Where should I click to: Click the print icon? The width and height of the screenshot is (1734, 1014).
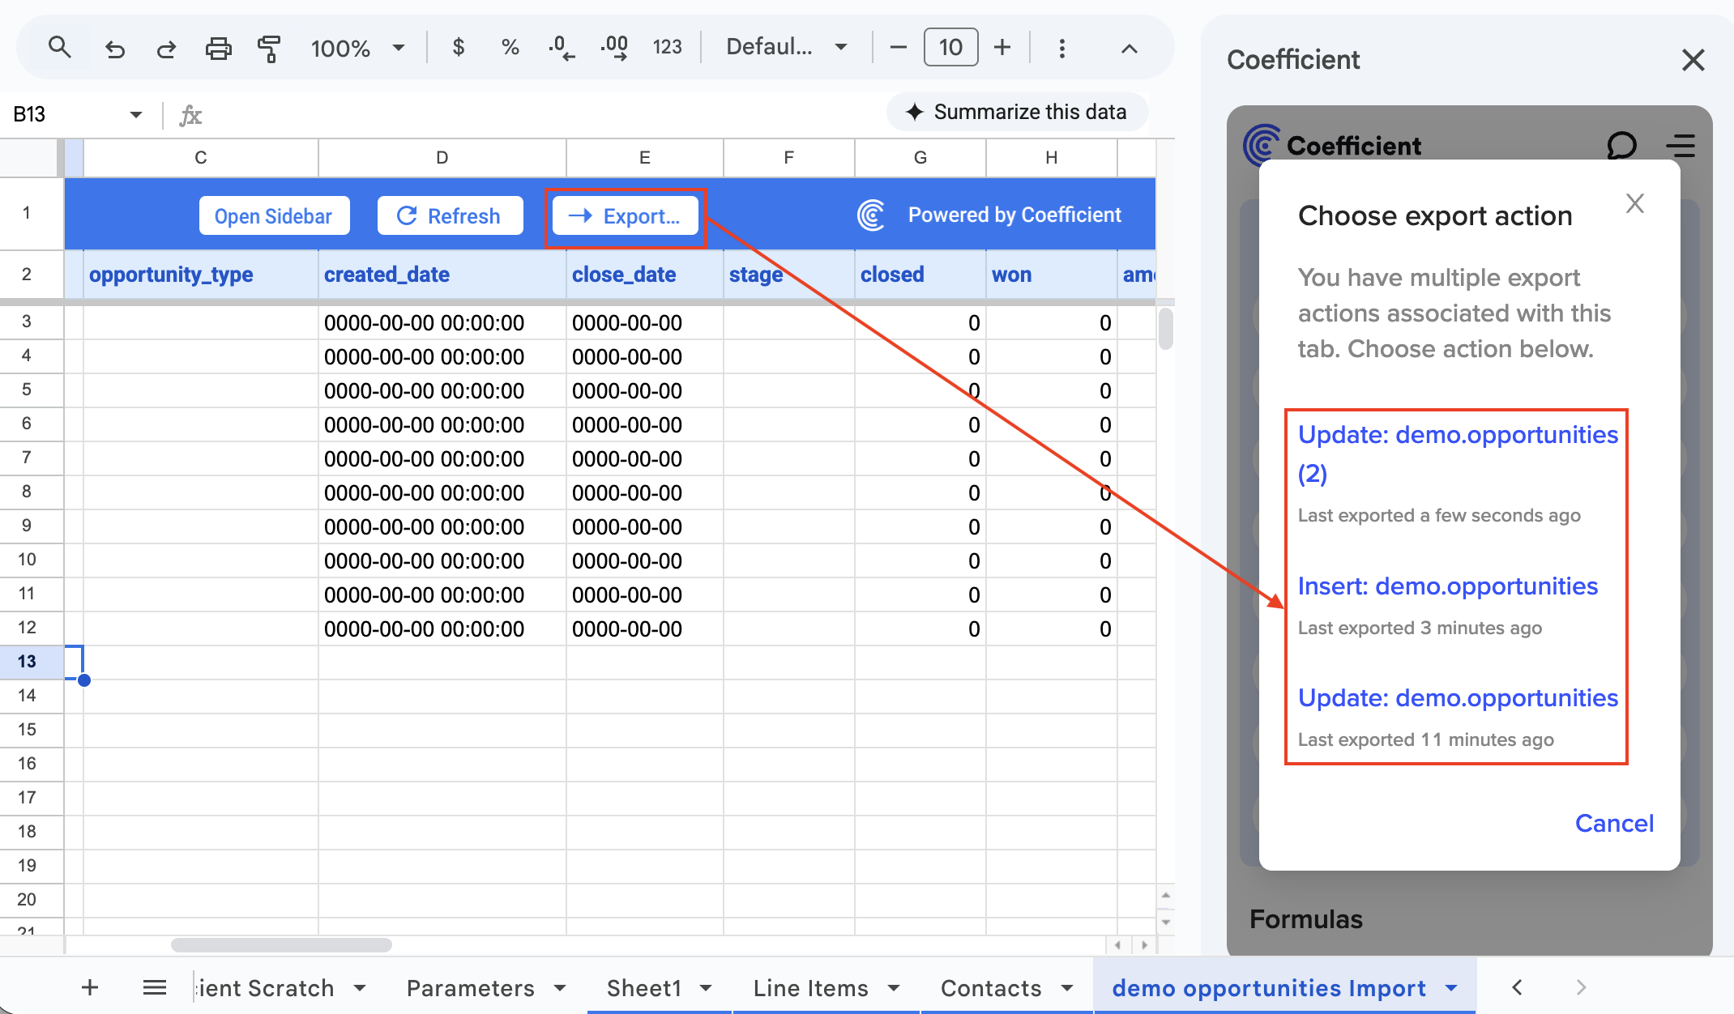[x=218, y=49]
